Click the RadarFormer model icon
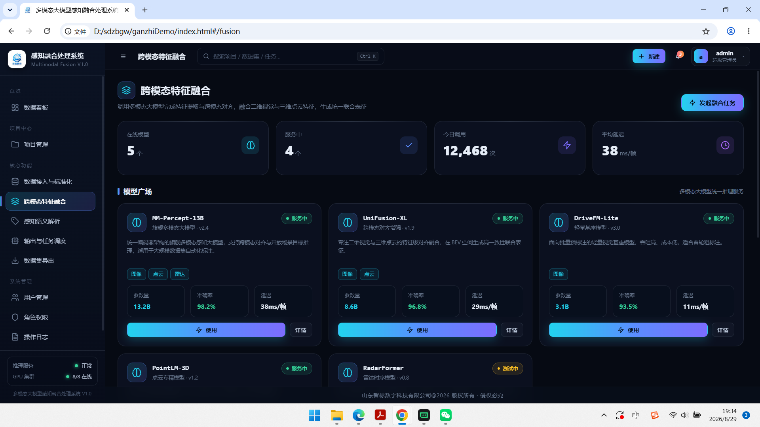The width and height of the screenshot is (760, 427). [348, 372]
